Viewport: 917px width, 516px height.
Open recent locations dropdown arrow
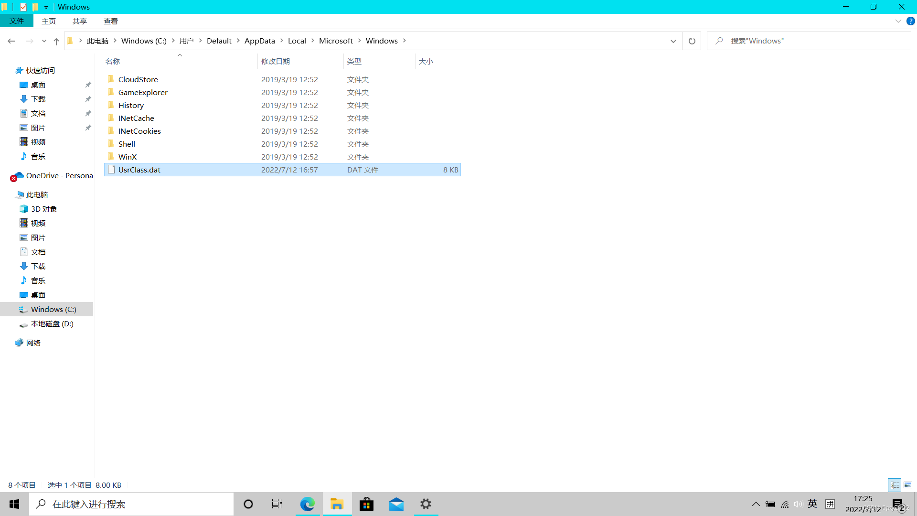tap(44, 42)
